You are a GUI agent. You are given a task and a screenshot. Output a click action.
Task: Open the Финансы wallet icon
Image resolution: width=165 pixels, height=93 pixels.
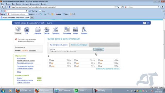pos(38,29)
